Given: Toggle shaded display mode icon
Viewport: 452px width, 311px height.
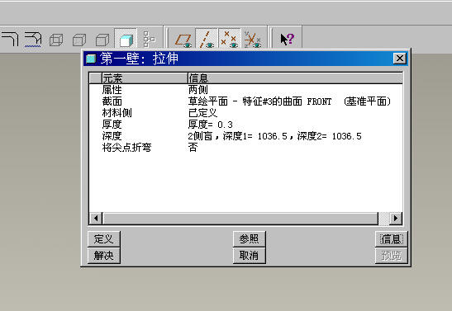Looking at the screenshot, I should [x=126, y=39].
